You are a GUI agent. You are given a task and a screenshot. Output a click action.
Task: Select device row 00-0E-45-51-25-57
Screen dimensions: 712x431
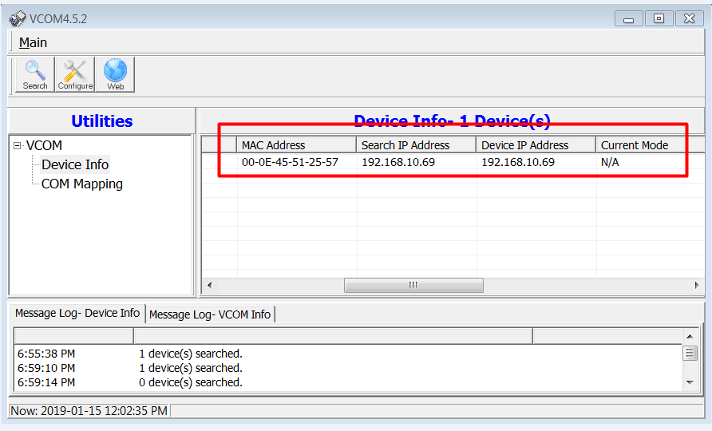pos(290,162)
